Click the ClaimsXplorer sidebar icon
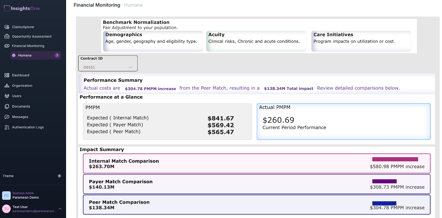 point(7,27)
